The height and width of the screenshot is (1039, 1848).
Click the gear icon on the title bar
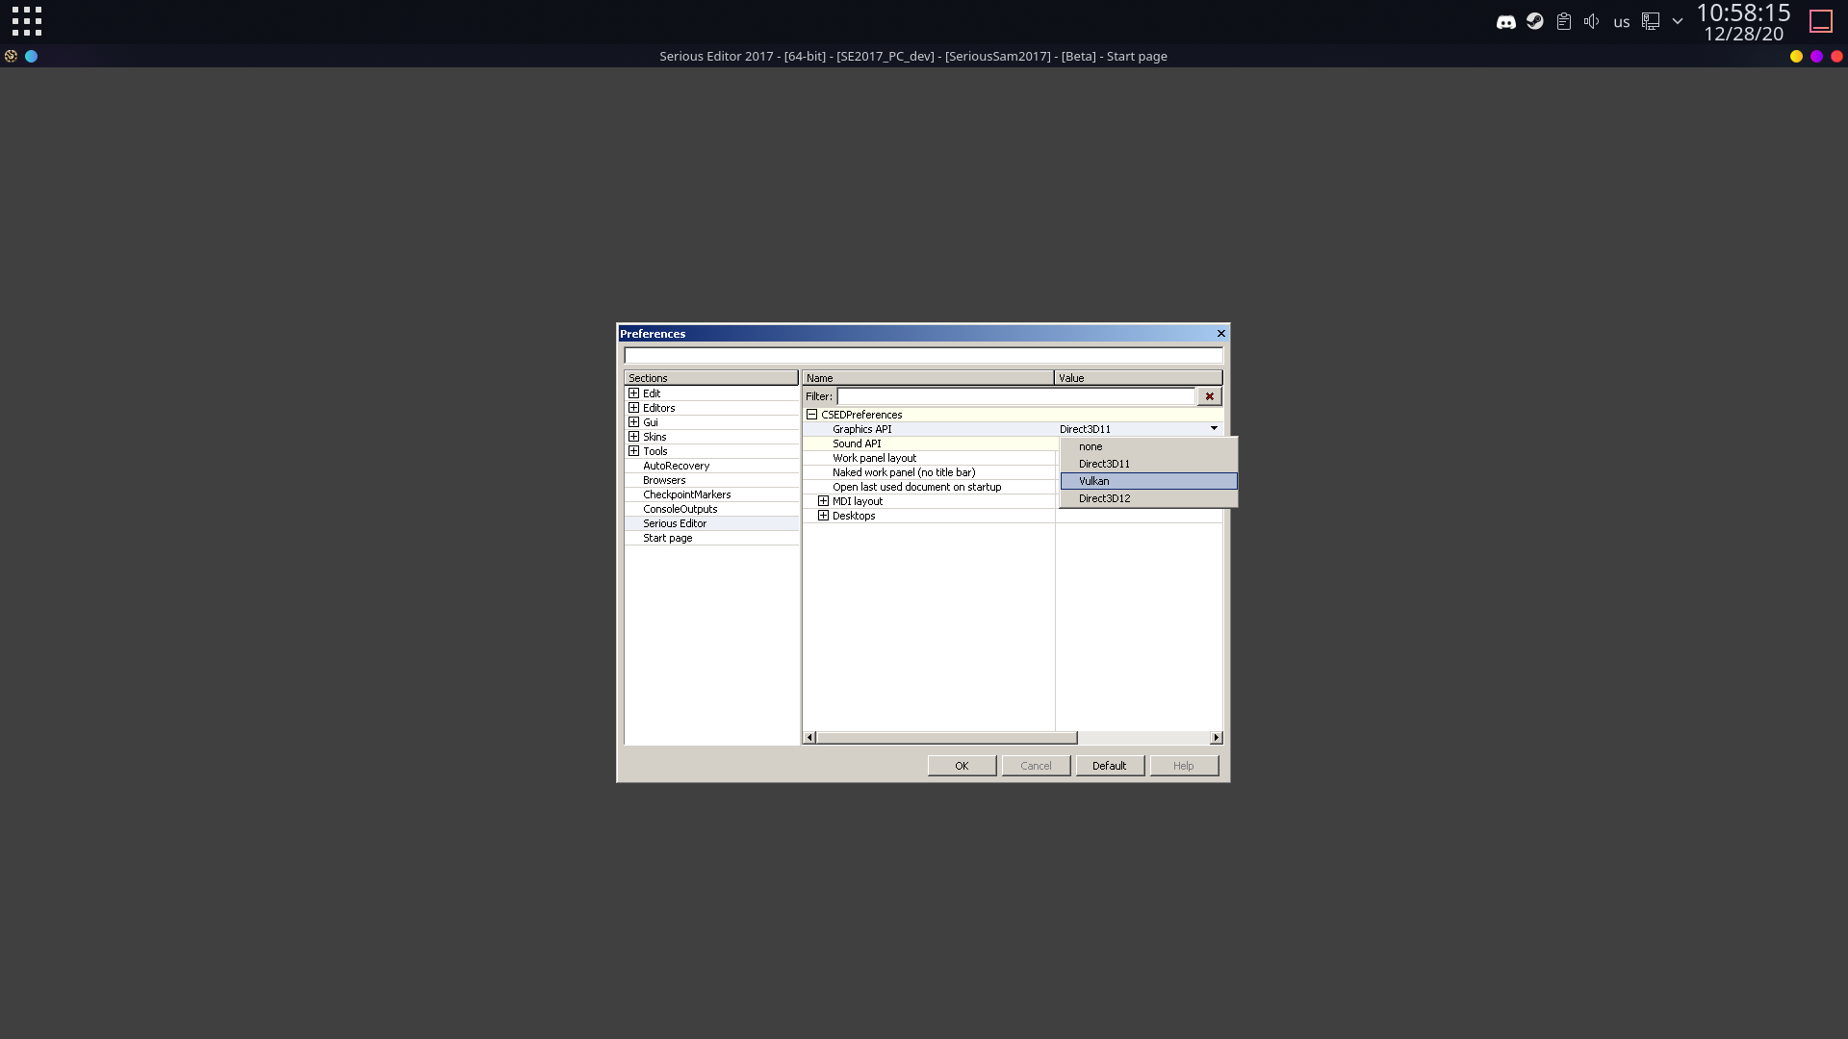[x=11, y=56]
